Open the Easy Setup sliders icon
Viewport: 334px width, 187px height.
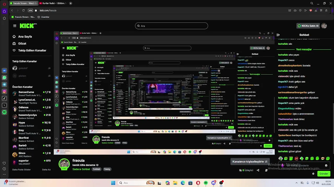[321, 10]
